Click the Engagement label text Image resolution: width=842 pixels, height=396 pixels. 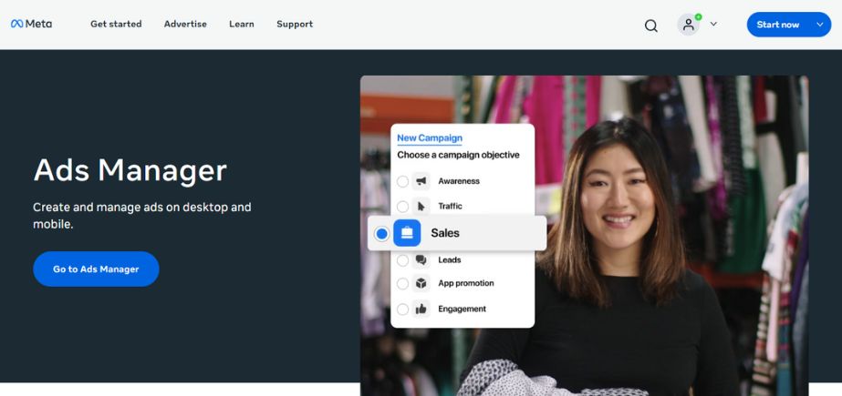coord(462,309)
